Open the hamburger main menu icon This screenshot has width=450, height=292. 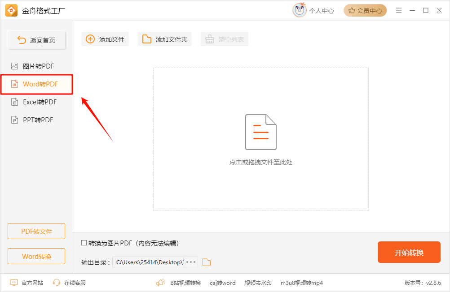pyautogui.click(x=399, y=11)
